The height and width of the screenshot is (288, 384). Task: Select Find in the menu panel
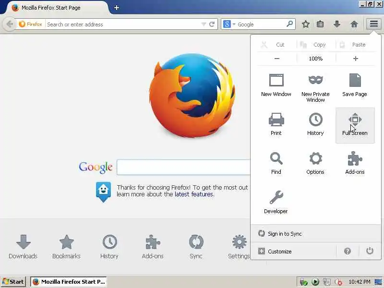pyautogui.click(x=276, y=163)
